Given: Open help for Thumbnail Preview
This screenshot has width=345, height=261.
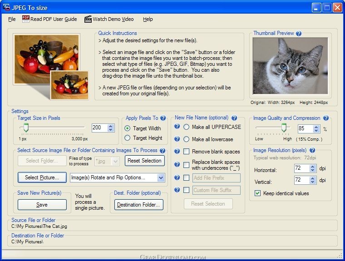Looking at the screenshot, I should tap(299, 34).
